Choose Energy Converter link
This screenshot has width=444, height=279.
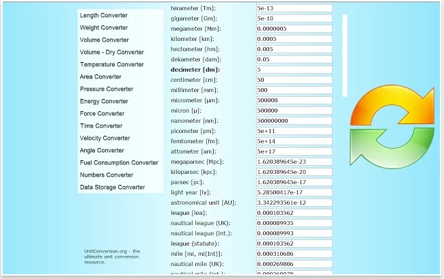point(103,102)
